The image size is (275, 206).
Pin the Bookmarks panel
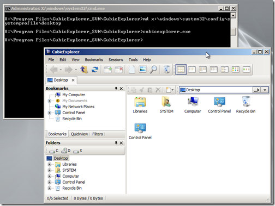(x=116, y=89)
